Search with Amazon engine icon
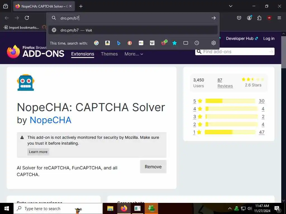The image size is (286, 214). (x=108, y=43)
